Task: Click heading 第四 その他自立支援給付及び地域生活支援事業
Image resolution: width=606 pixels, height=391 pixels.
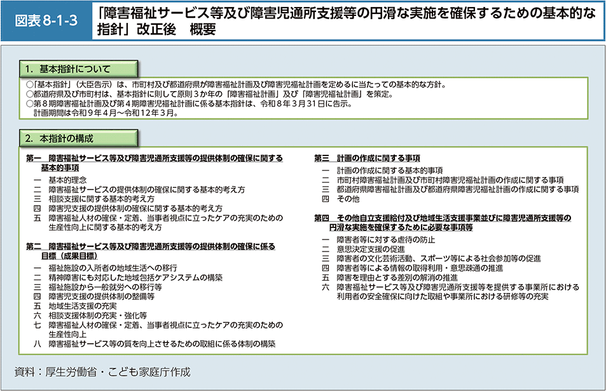Action: (x=443, y=218)
